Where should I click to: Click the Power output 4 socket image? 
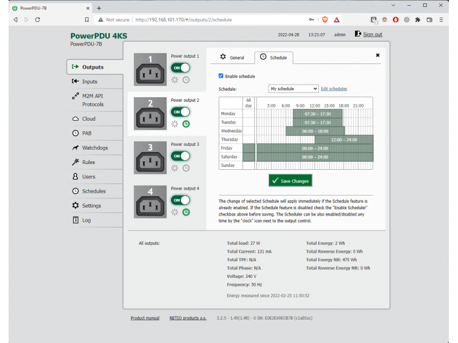[x=150, y=202]
